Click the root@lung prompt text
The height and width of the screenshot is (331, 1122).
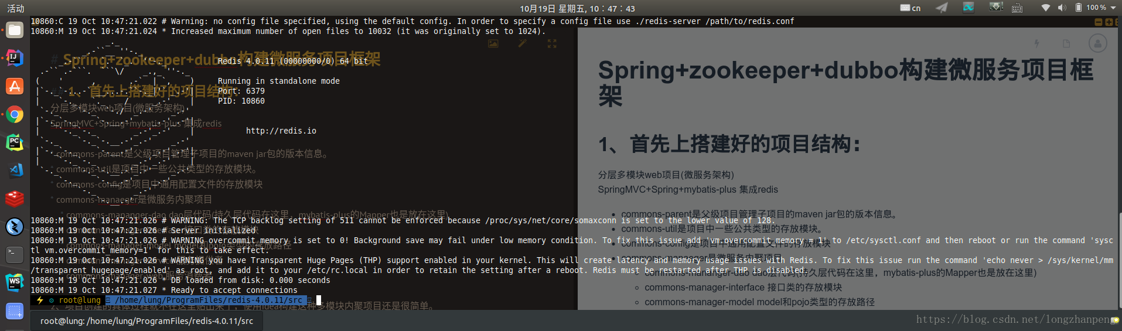click(x=80, y=300)
